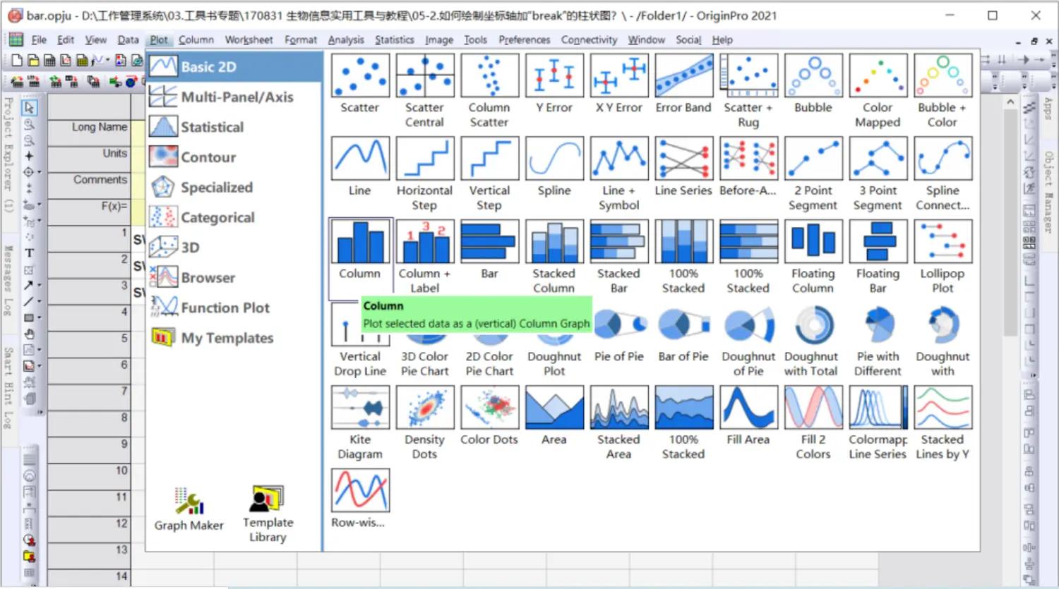The height and width of the screenshot is (589, 1059).
Task: Select the Long Name label row
Action: [89, 133]
